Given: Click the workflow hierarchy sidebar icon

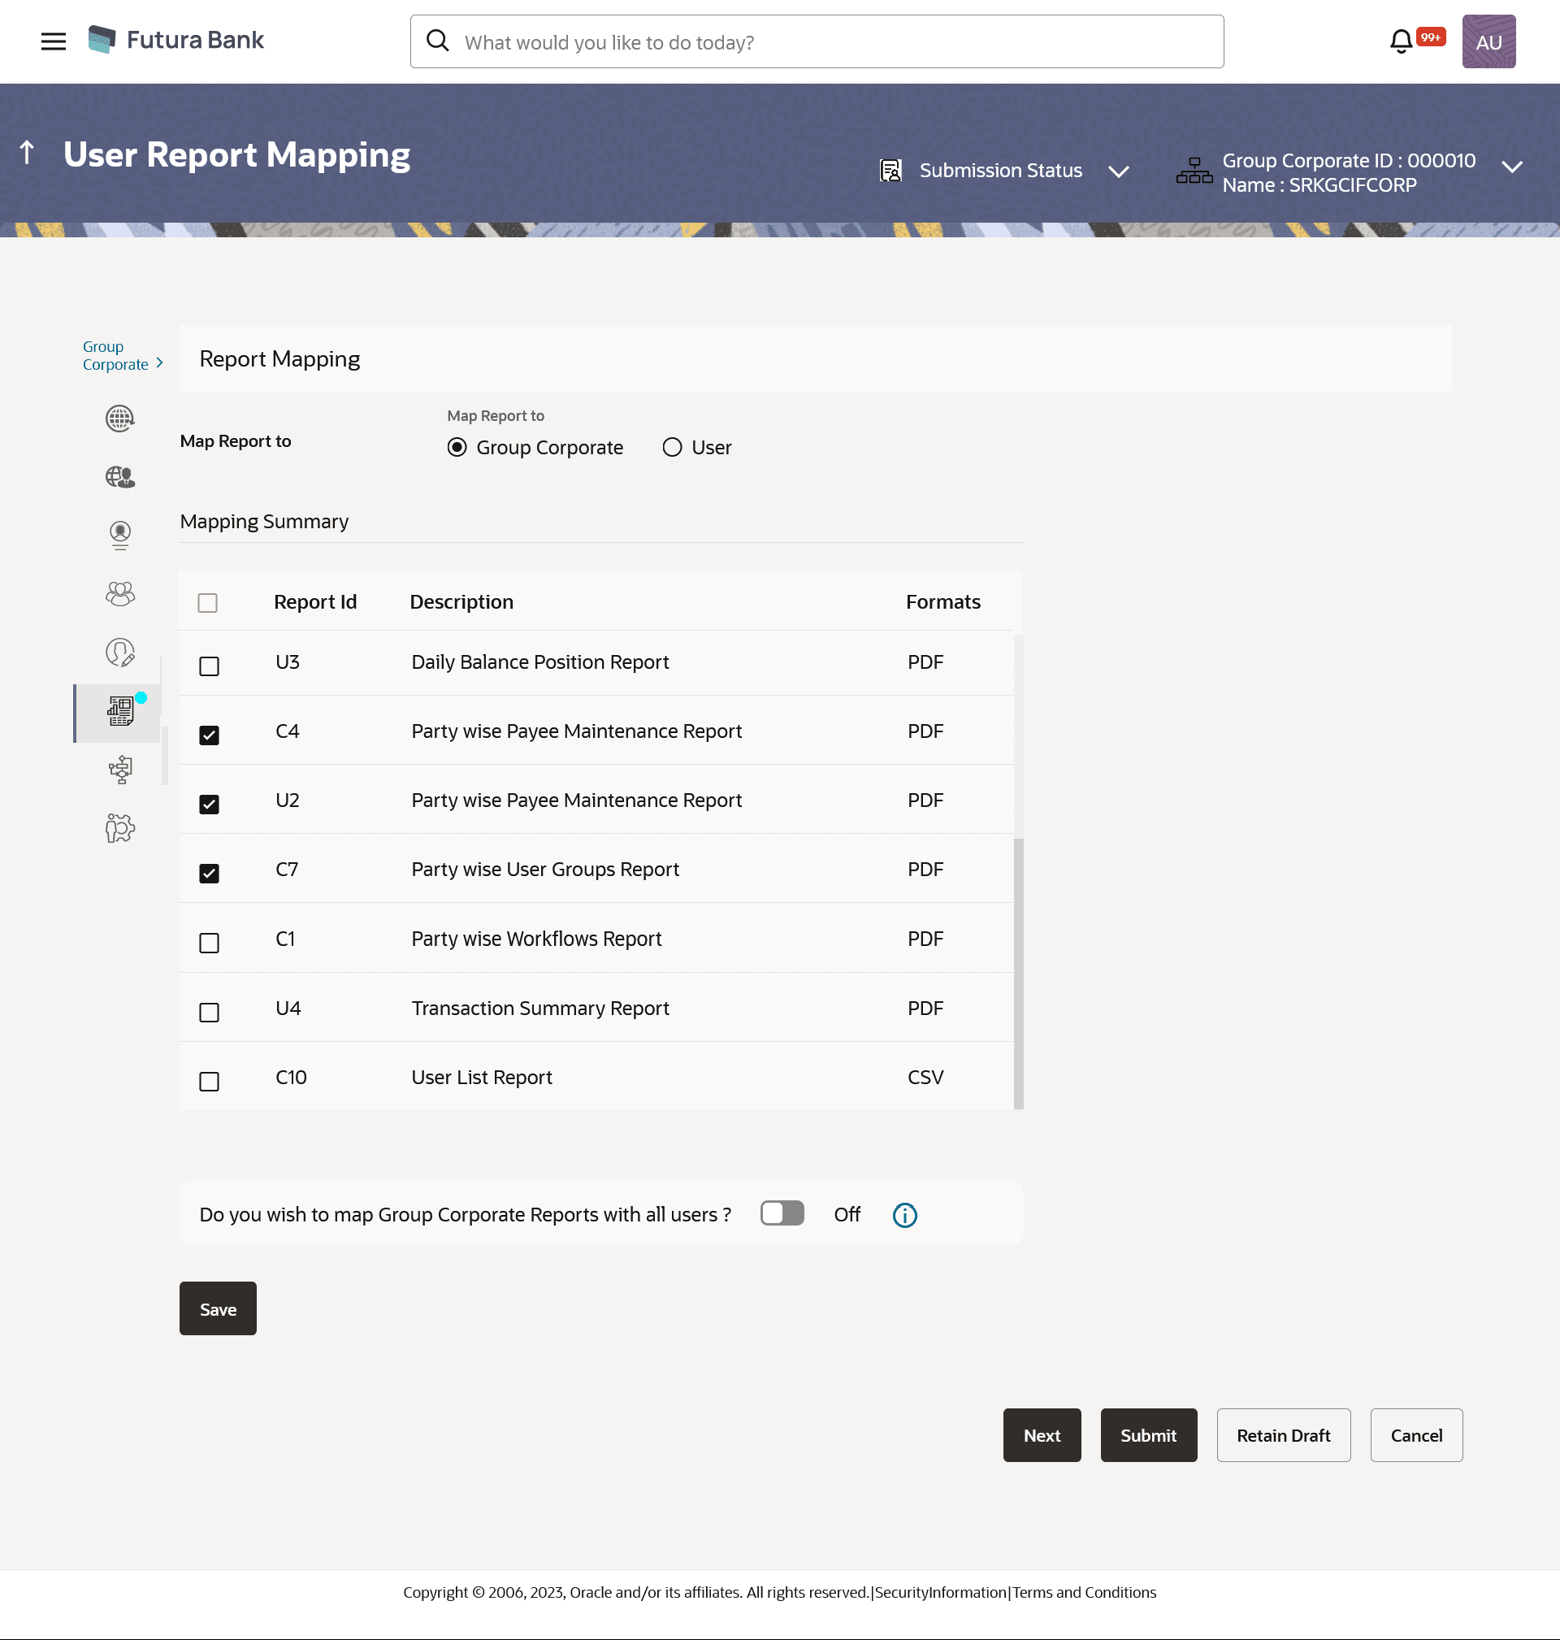Looking at the screenshot, I should pos(119,770).
